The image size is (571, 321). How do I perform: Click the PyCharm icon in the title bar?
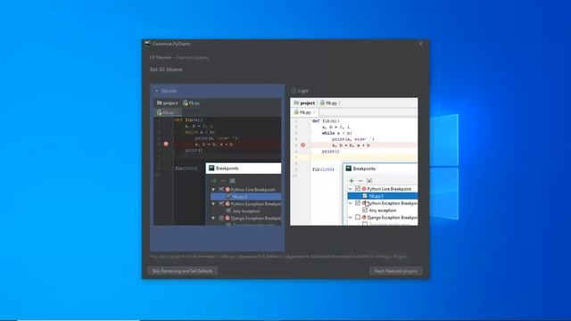point(147,44)
